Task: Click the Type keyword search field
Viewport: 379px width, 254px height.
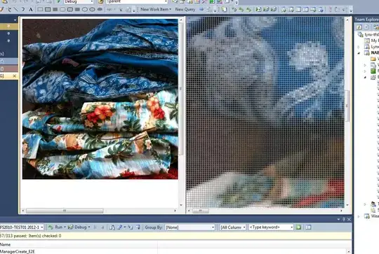Action: [271, 227]
